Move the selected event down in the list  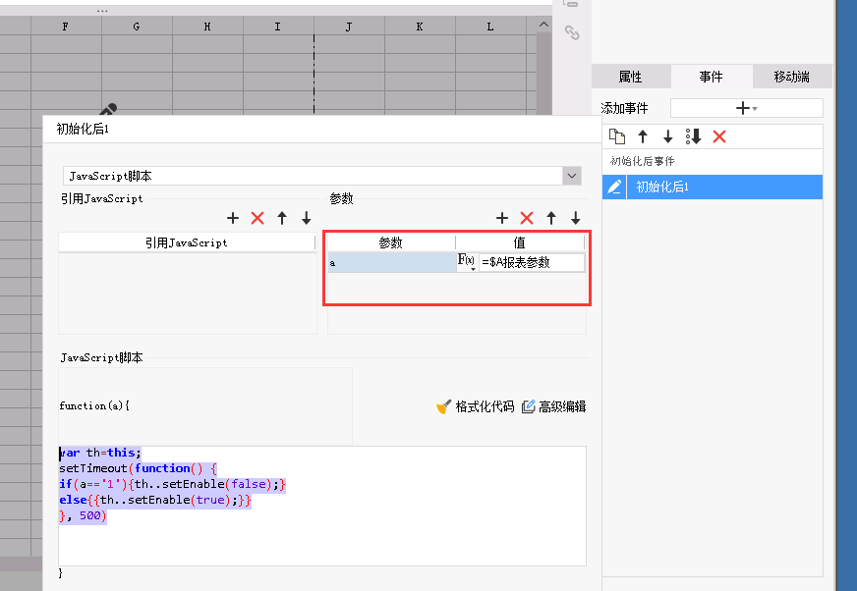pos(668,136)
